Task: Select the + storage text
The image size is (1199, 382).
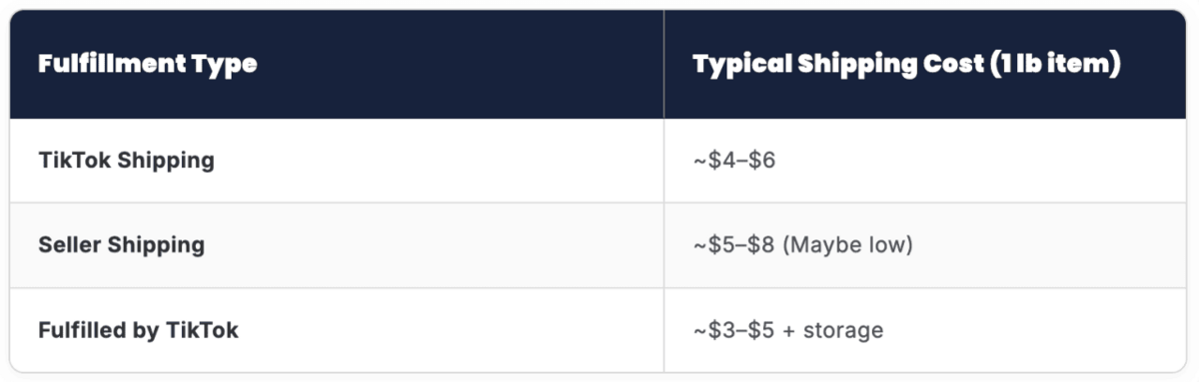Action: (833, 330)
